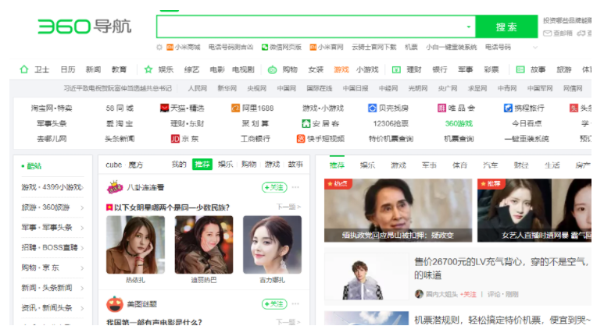Image resolution: width=604 pixels, height=333 pixels.
Task: Open the 推荐 image about 女艺人直播
Action: (534, 211)
